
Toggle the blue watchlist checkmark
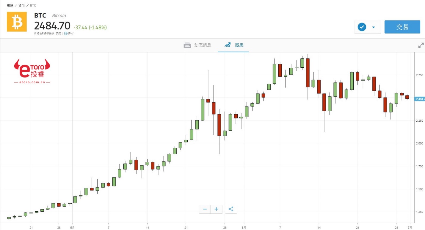pos(362,27)
